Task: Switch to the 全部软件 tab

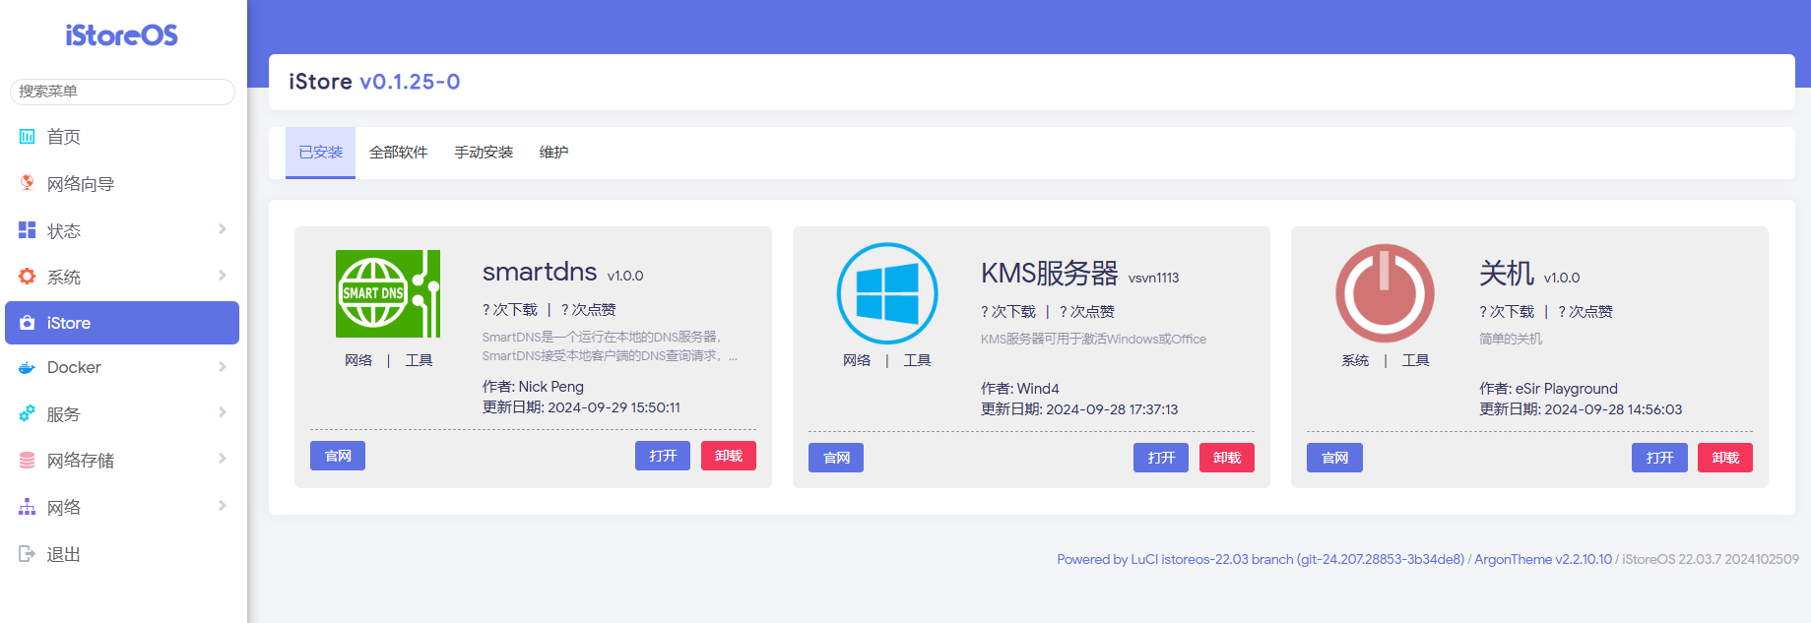Action: click(x=398, y=153)
